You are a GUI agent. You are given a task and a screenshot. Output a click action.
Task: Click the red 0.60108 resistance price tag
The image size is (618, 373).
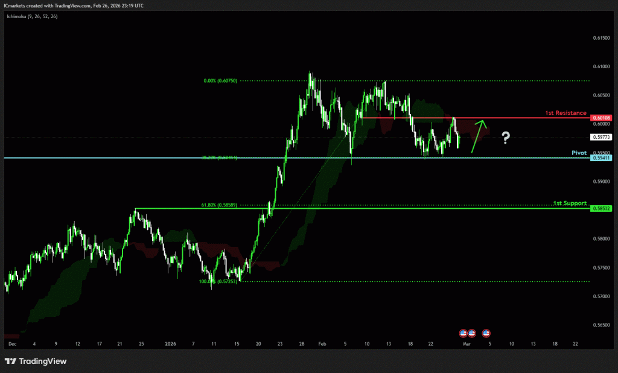(x=602, y=118)
